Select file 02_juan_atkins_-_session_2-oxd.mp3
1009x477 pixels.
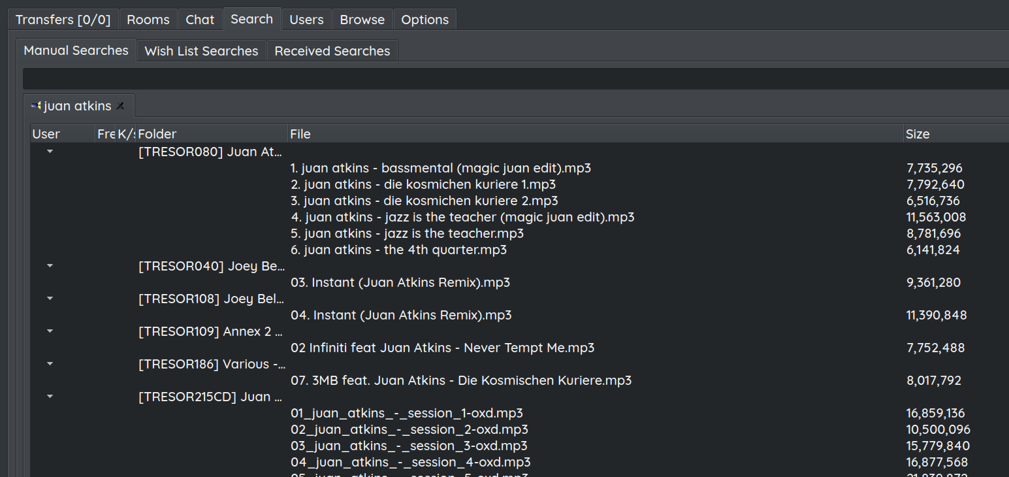pyautogui.click(x=409, y=429)
